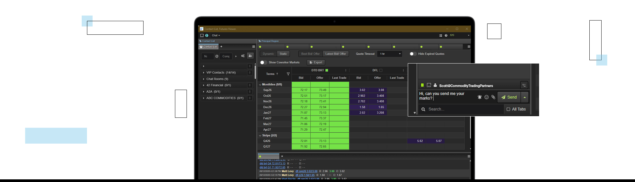Viewport: 635px width, 182px height.
Task: Attach a file with paperclip icon
Action: [x=493, y=97]
